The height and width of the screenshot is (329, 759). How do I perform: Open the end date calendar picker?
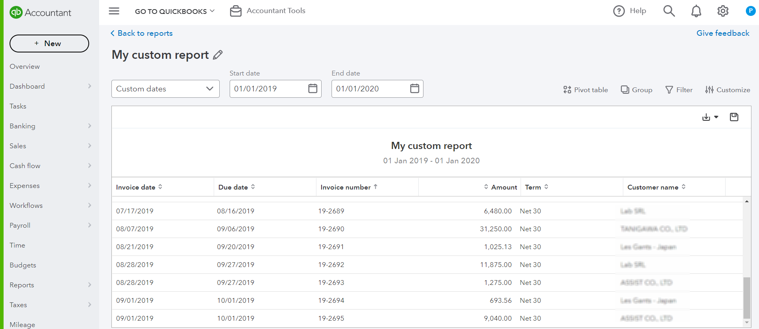pos(415,89)
